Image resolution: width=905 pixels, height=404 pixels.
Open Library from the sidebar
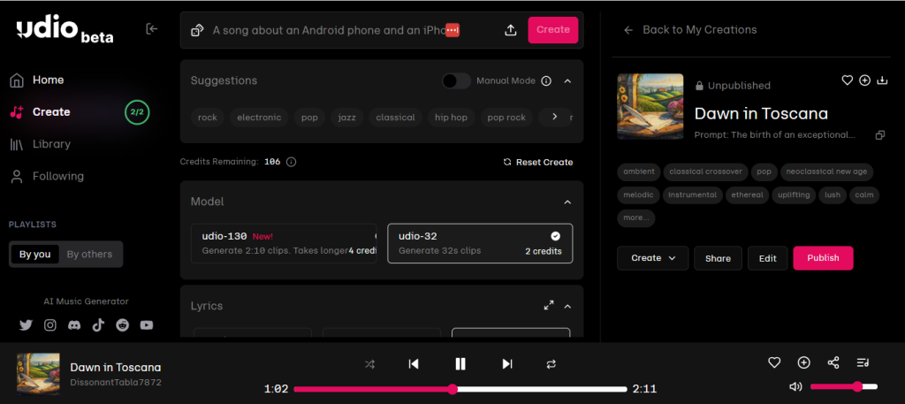[x=51, y=144]
